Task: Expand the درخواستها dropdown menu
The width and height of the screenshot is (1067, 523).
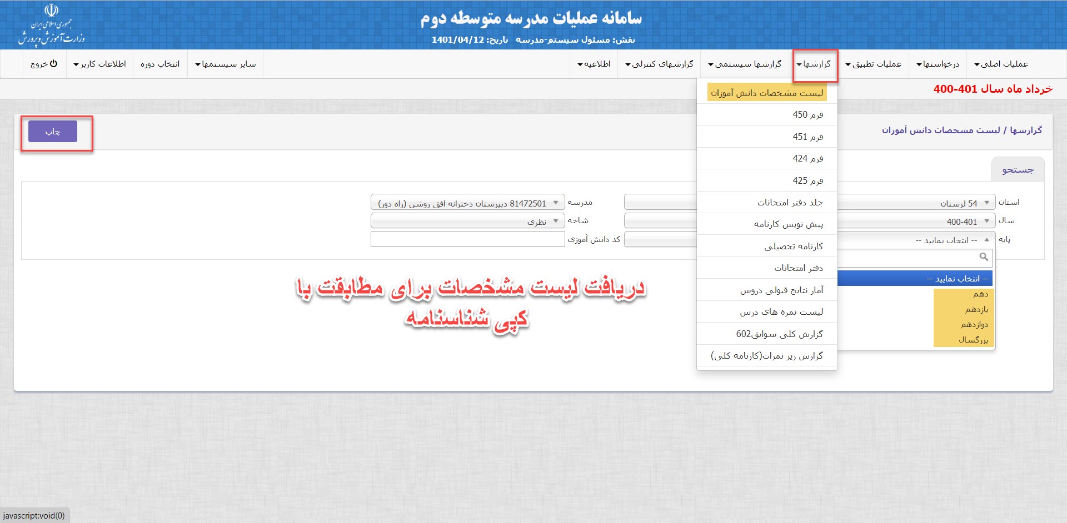Action: 938,64
